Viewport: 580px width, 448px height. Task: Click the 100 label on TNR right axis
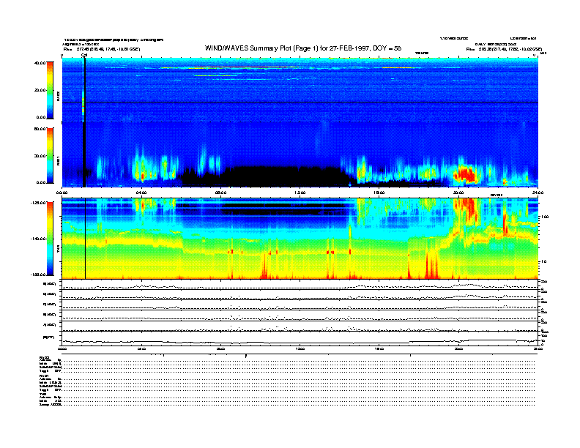click(x=546, y=217)
